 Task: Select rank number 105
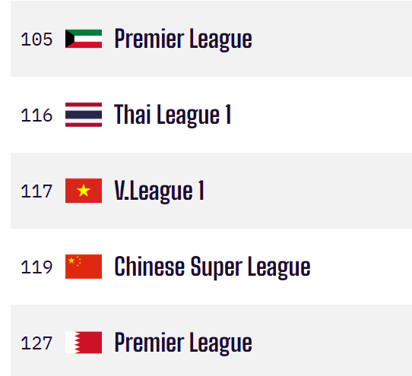coord(36,39)
